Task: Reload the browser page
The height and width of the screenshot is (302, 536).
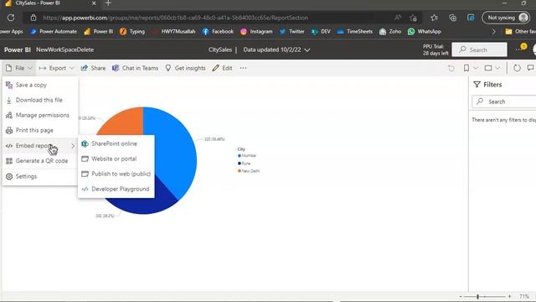Action: pos(11,18)
